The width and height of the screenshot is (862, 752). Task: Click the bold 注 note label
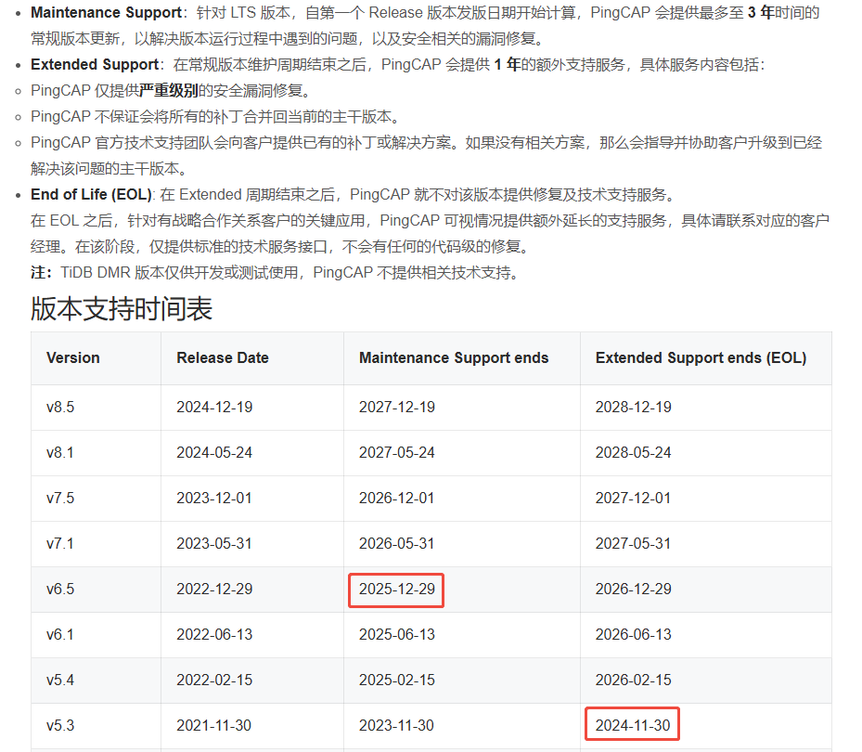coord(38,273)
